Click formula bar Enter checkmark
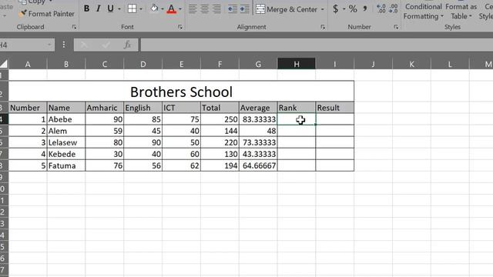This screenshot has height=277, width=493. click(x=106, y=45)
